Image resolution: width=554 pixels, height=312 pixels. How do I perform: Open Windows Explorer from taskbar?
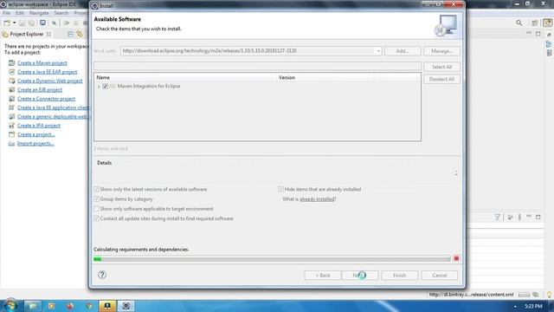point(33,306)
